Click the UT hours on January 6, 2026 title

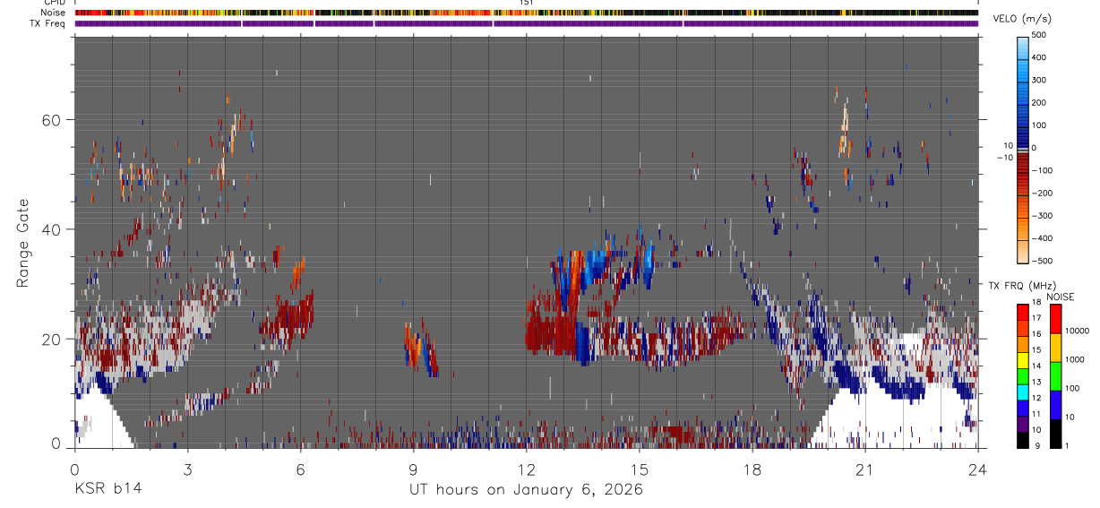coord(527,490)
